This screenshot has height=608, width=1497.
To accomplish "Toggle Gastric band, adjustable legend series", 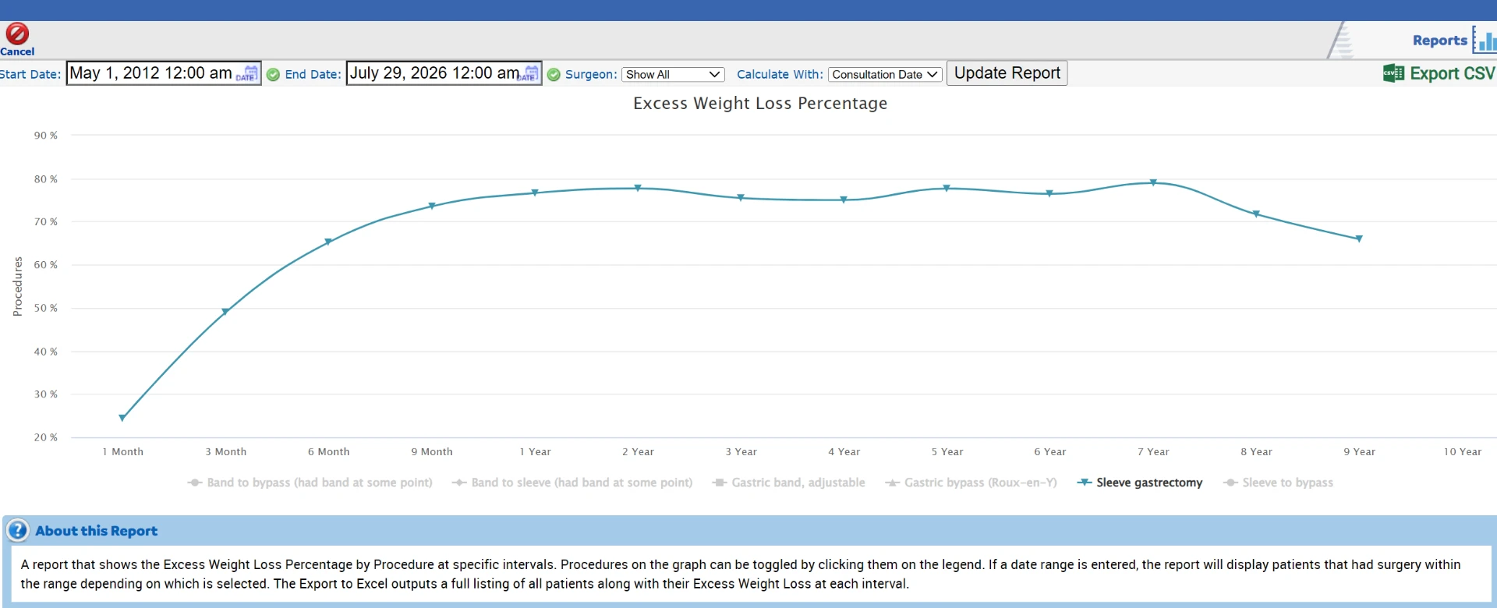I will point(789,483).
